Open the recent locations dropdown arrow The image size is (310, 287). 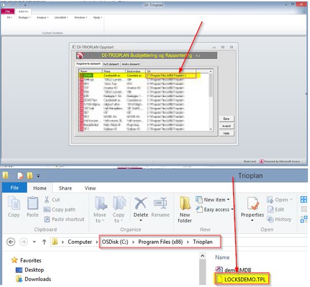click(x=34, y=242)
